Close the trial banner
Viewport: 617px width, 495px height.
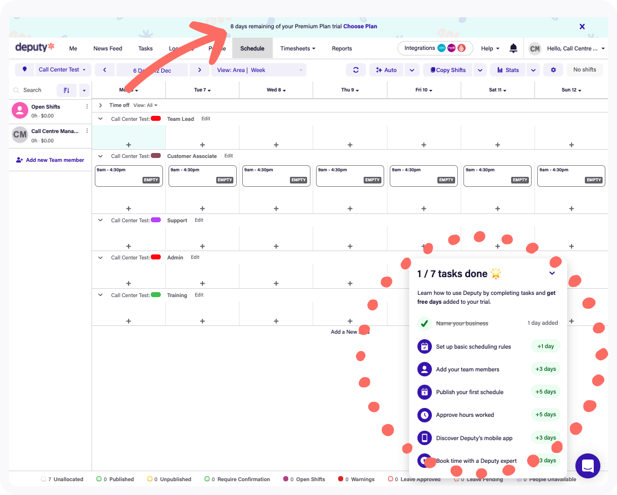pyautogui.click(x=582, y=27)
